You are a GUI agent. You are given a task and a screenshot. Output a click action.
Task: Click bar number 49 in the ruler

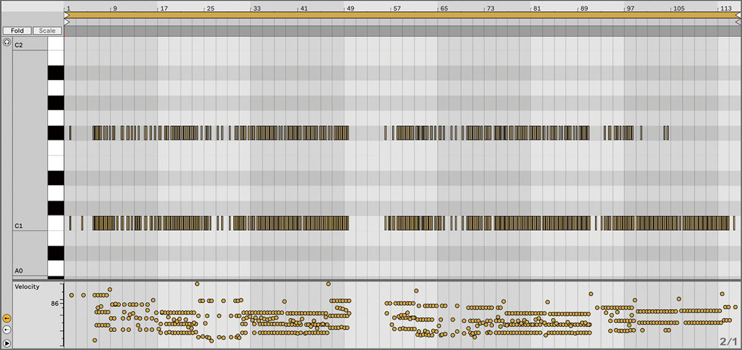tap(350, 9)
